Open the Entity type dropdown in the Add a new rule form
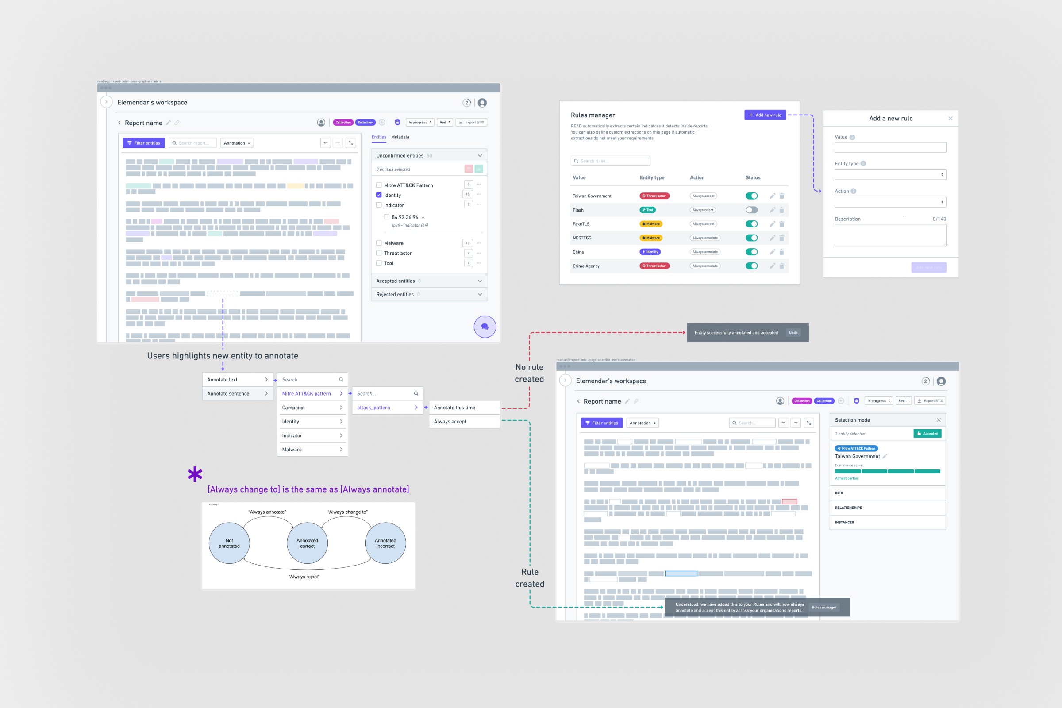This screenshot has width=1062, height=708. point(890,175)
